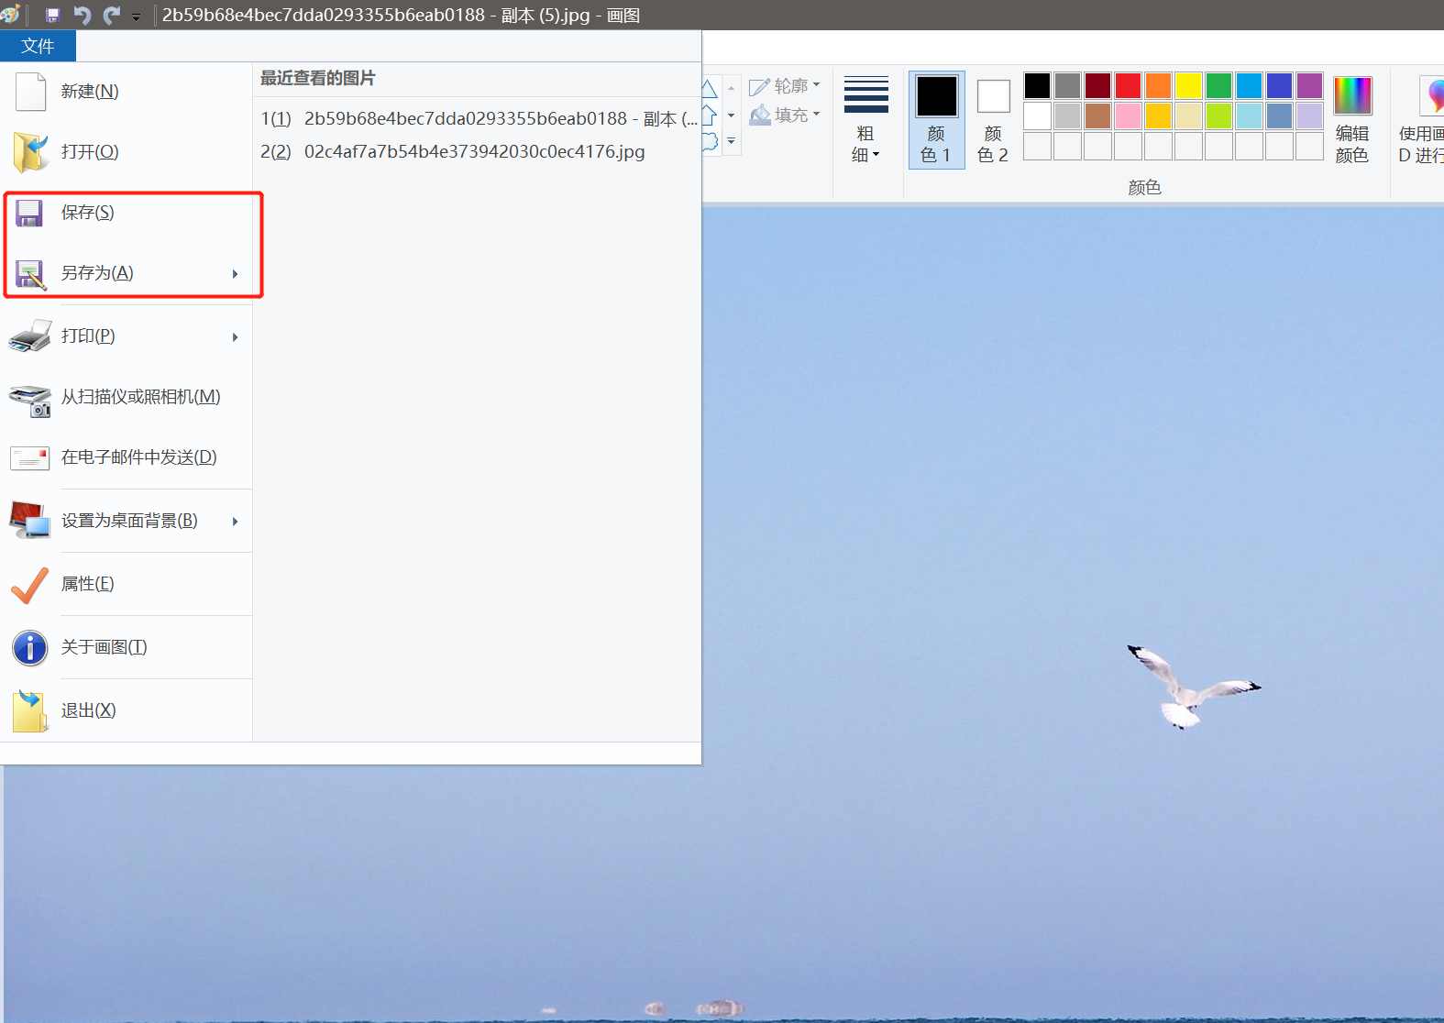Open the 轮廓 outline dropdown
Screen dimensions: 1444x1023
tap(785, 86)
